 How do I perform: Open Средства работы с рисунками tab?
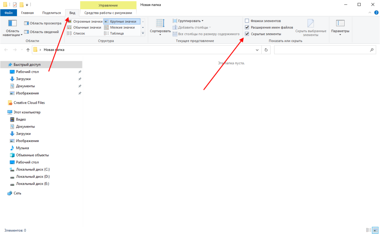click(x=108, y=13)
